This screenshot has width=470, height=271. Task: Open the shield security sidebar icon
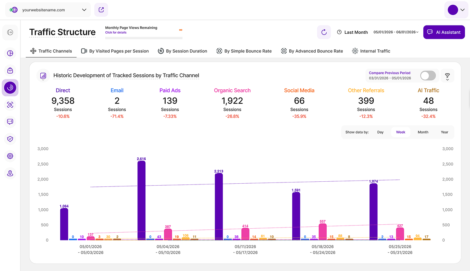(x=10, y=139)
